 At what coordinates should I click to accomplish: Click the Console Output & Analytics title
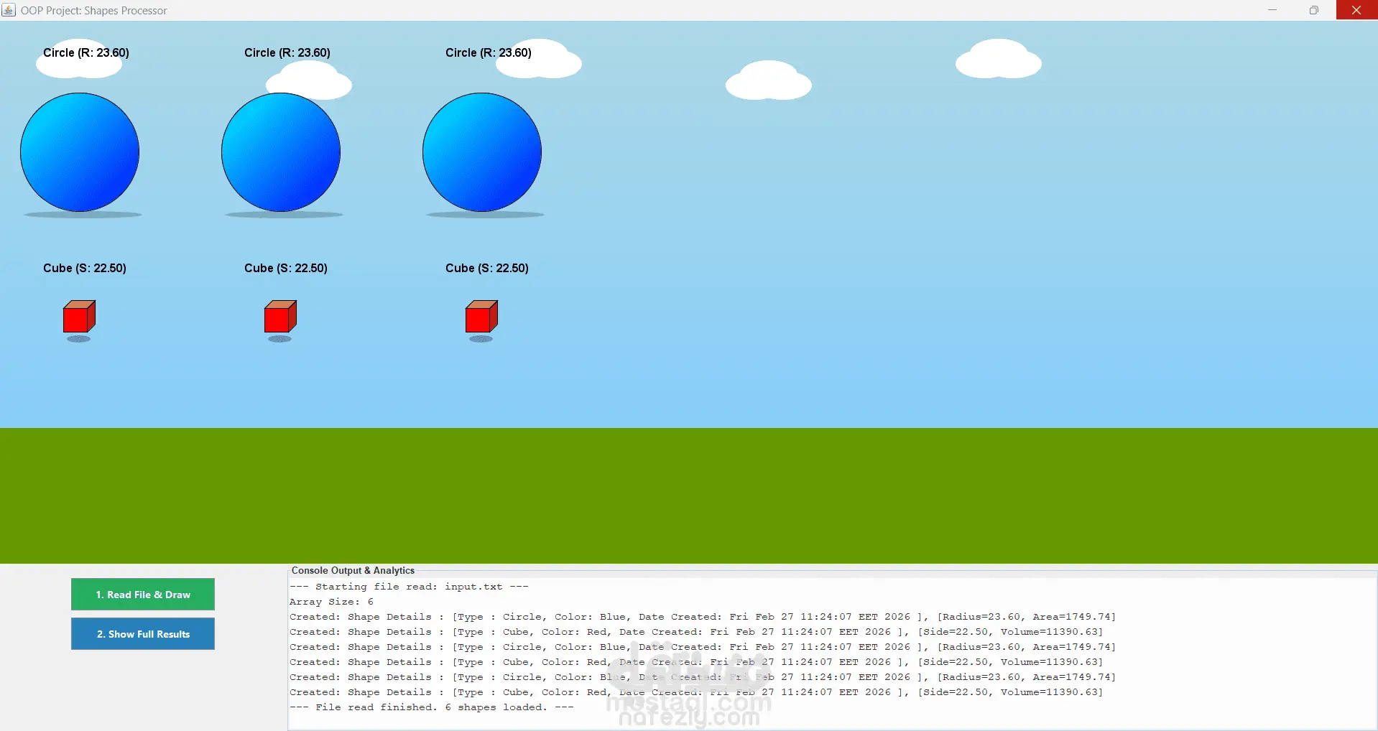point(353,570)
